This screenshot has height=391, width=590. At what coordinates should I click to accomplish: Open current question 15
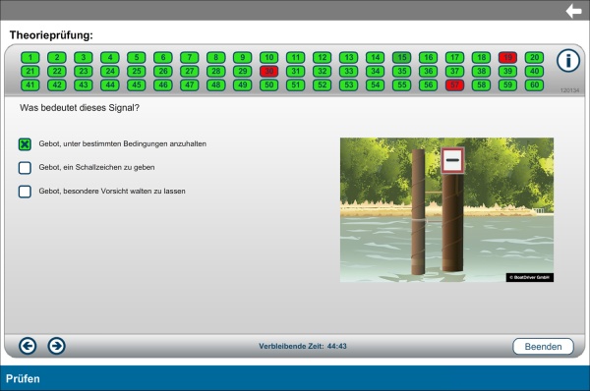401,58
